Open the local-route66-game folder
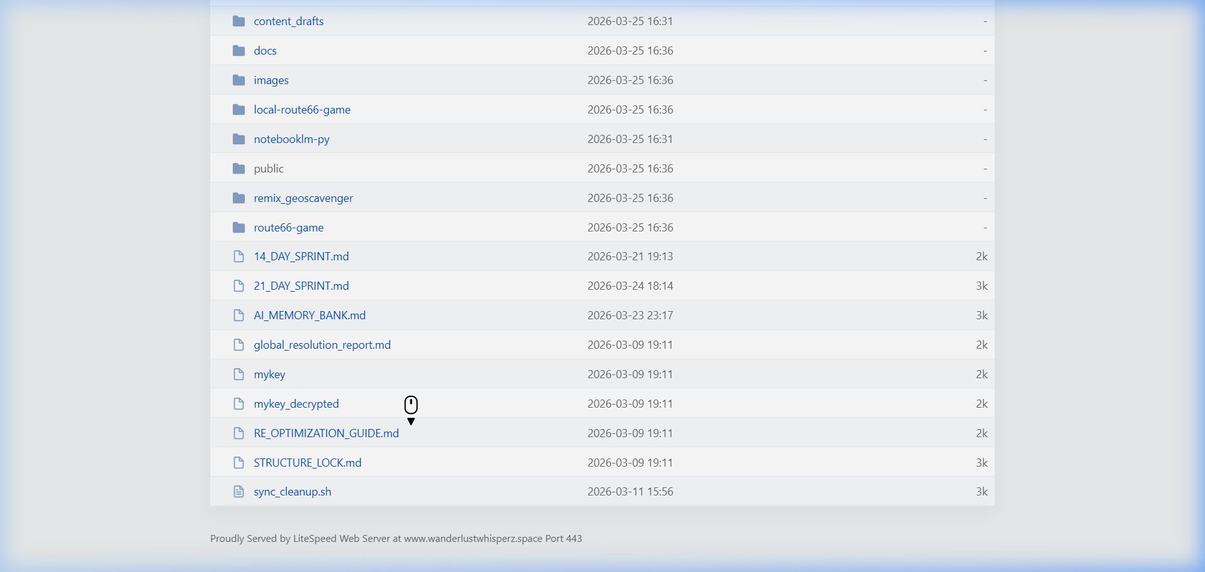Image resolution: width=1205 pixels, height=572 pixels. pyautogui.click(x=302, y=110)
